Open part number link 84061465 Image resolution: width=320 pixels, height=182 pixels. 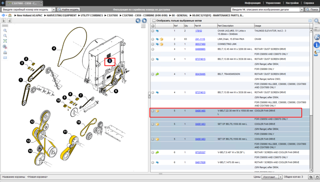click(x=200, y=111)
